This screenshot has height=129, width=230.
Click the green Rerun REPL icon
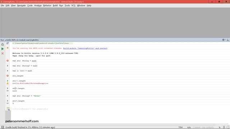[3, 44]
